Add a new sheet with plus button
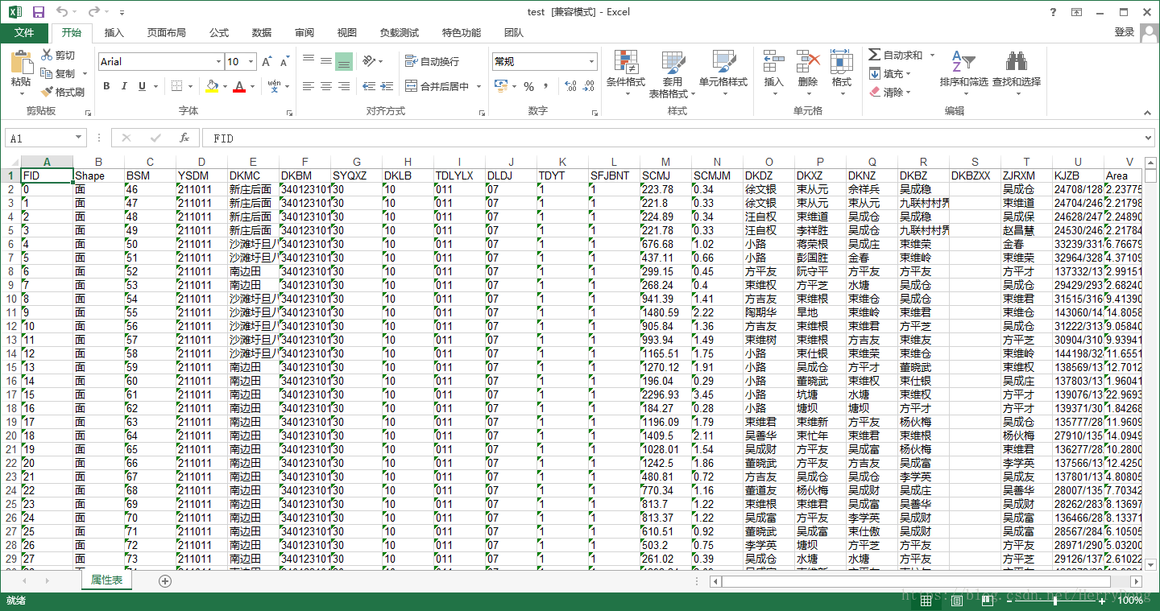The image size is (1160, 611). pyautogui.click(x=165, y=580)
